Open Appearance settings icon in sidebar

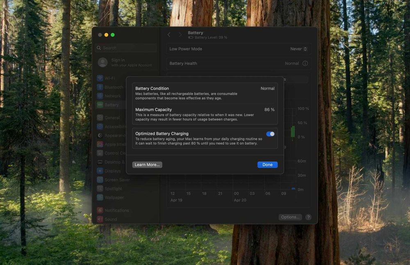(x=100, y=136)
